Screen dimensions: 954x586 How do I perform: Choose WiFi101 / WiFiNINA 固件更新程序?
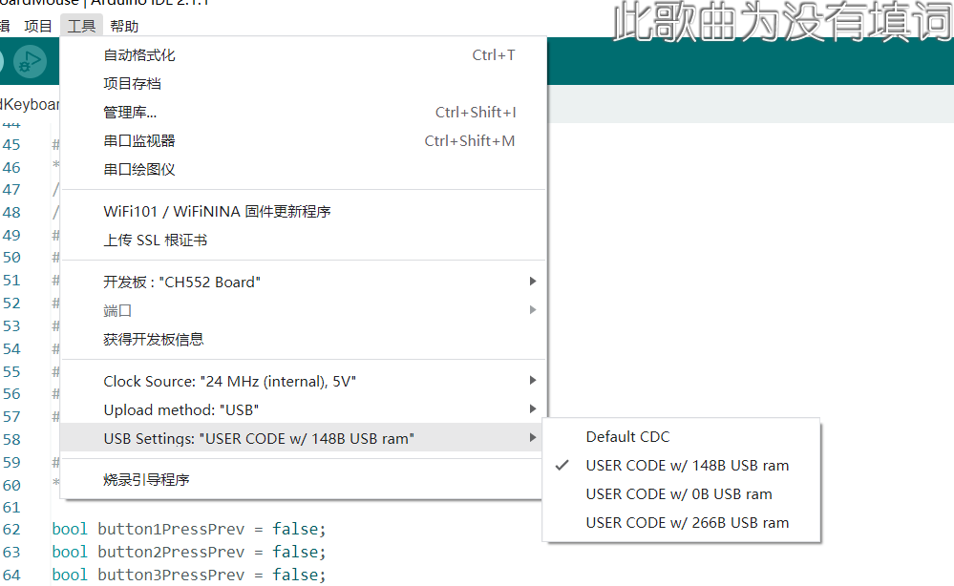[x=303, y=212]
